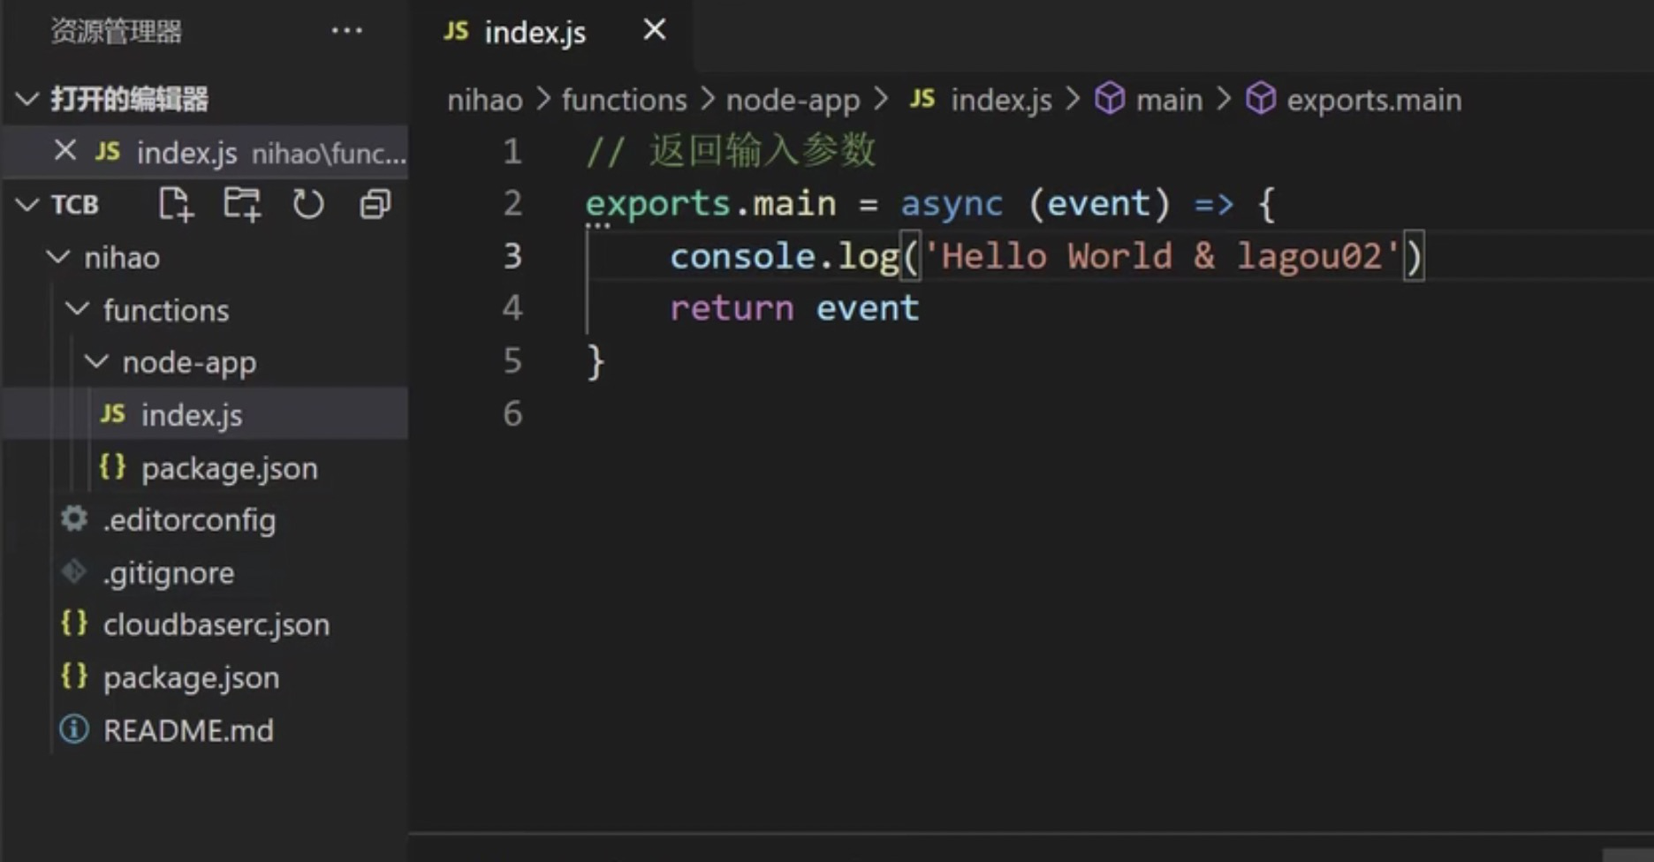Click the Collapse Folders icon in TCB toolbar

[374, 204]
